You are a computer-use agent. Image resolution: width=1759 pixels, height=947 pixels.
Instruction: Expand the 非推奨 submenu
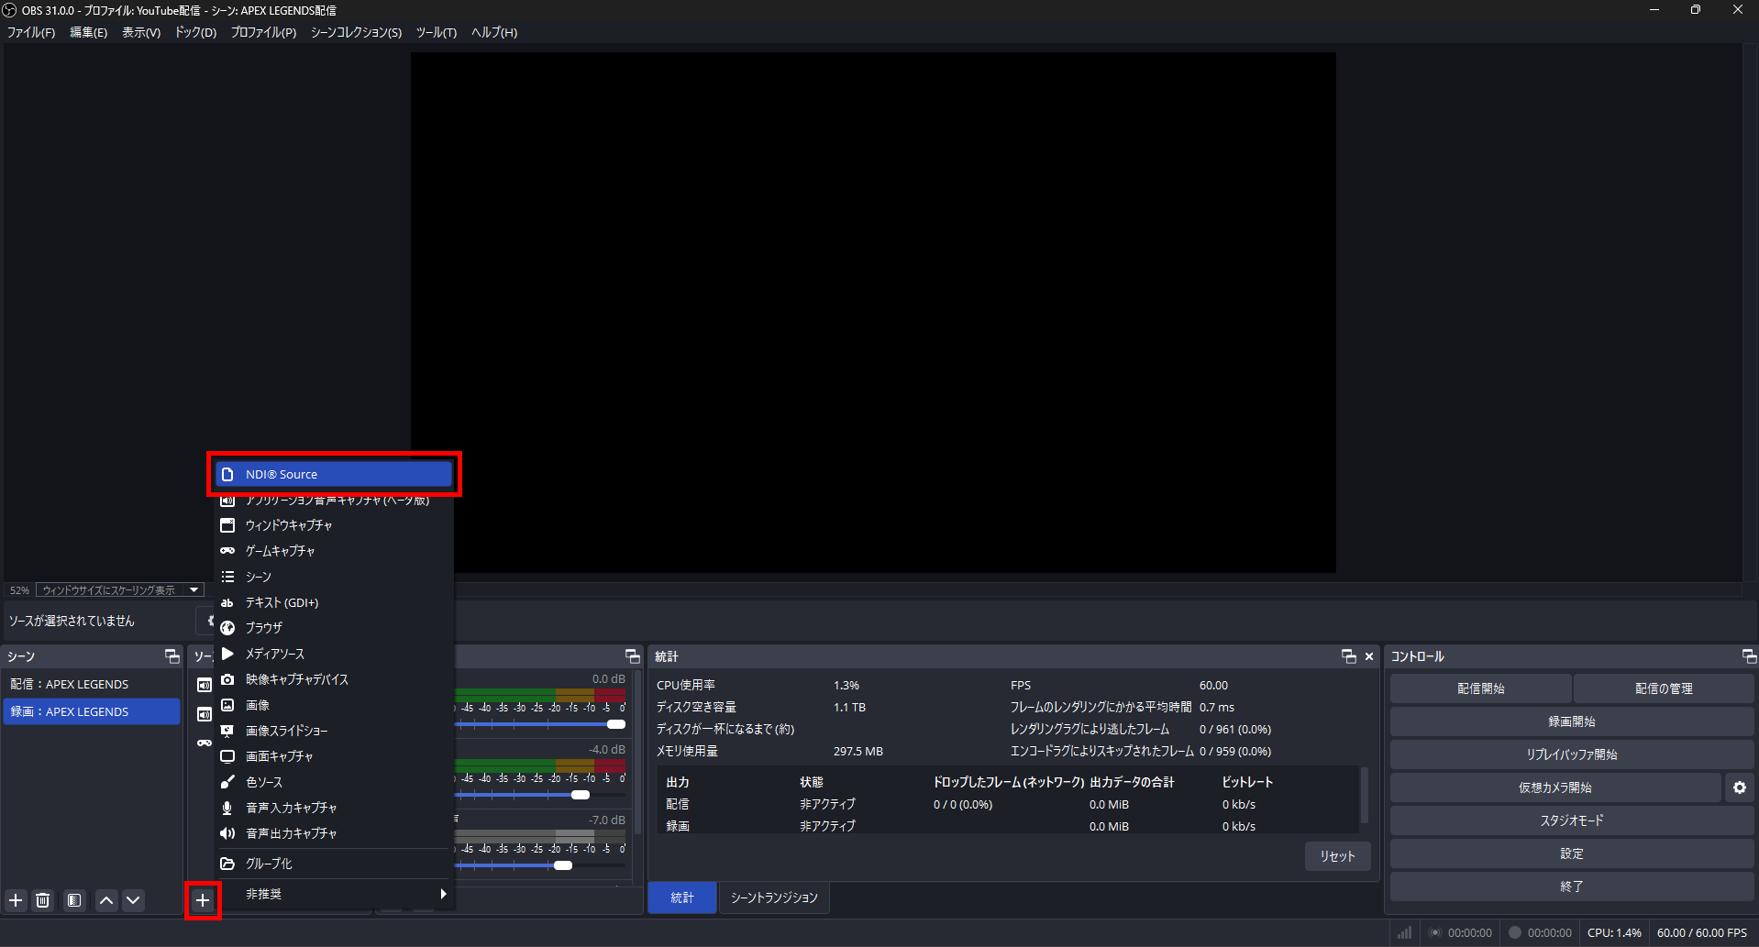(x=334, y=894)
